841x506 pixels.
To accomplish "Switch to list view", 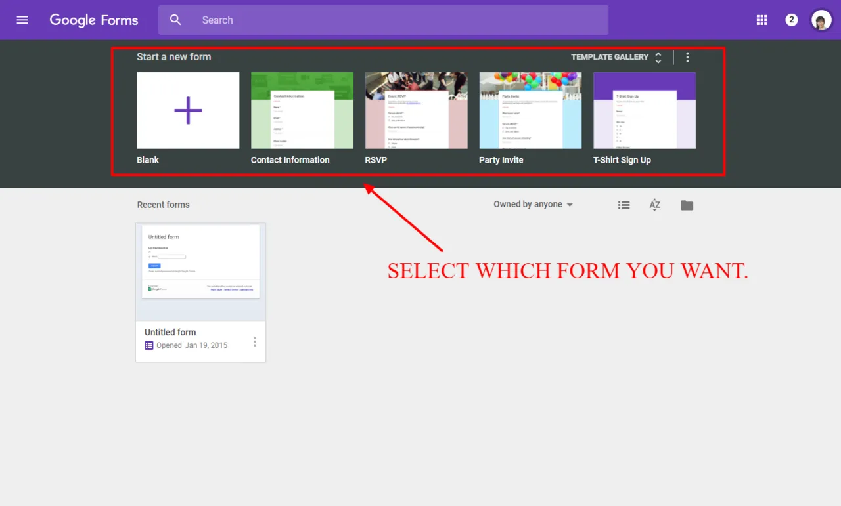I will tap(624, 205).
